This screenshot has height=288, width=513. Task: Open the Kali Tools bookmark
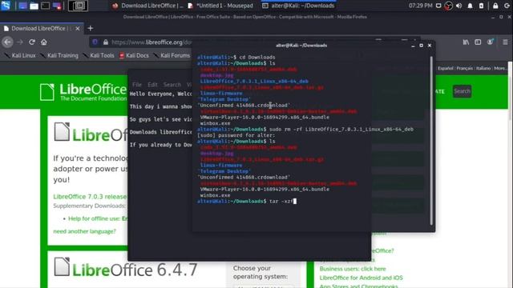pyautogui.click(x=99, y=55)
